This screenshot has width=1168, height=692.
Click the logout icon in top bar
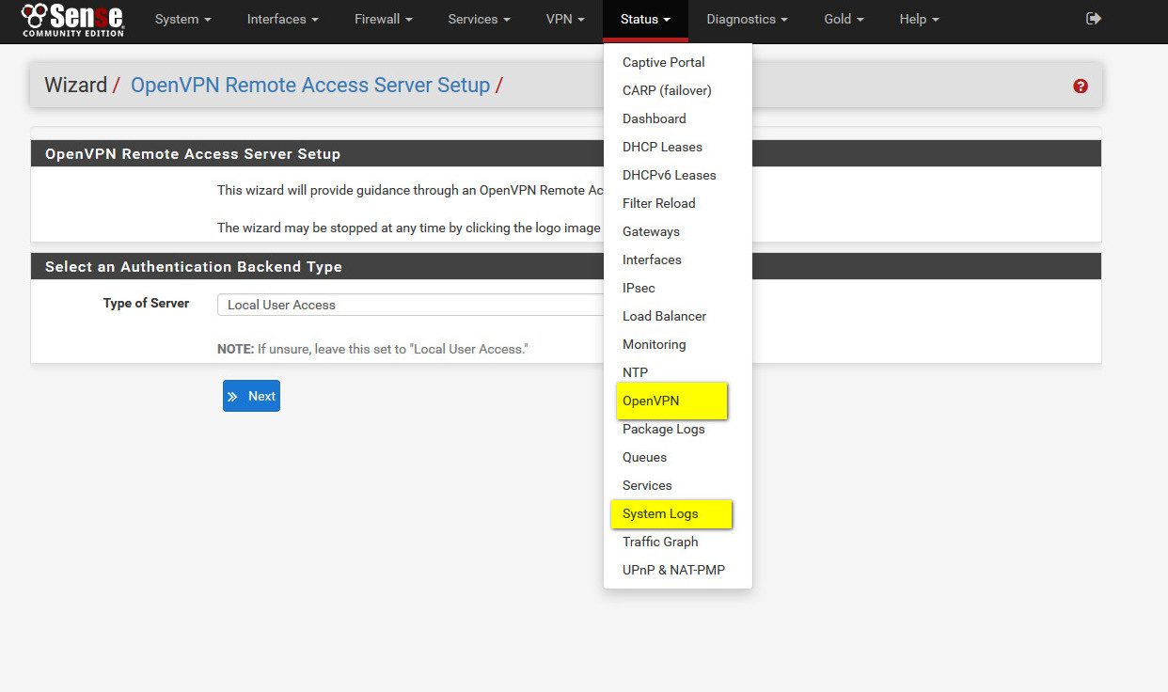coord(1094,19)
